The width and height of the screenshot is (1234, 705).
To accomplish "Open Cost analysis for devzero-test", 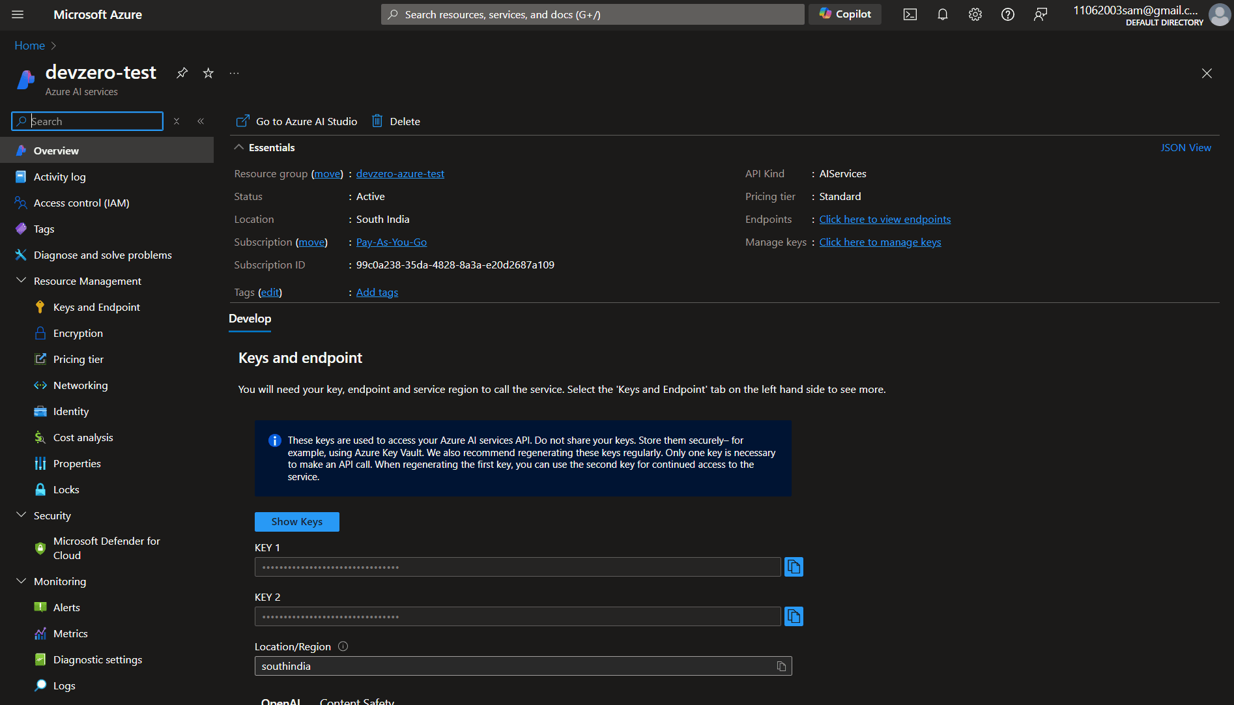I will [x=83, y=437].
